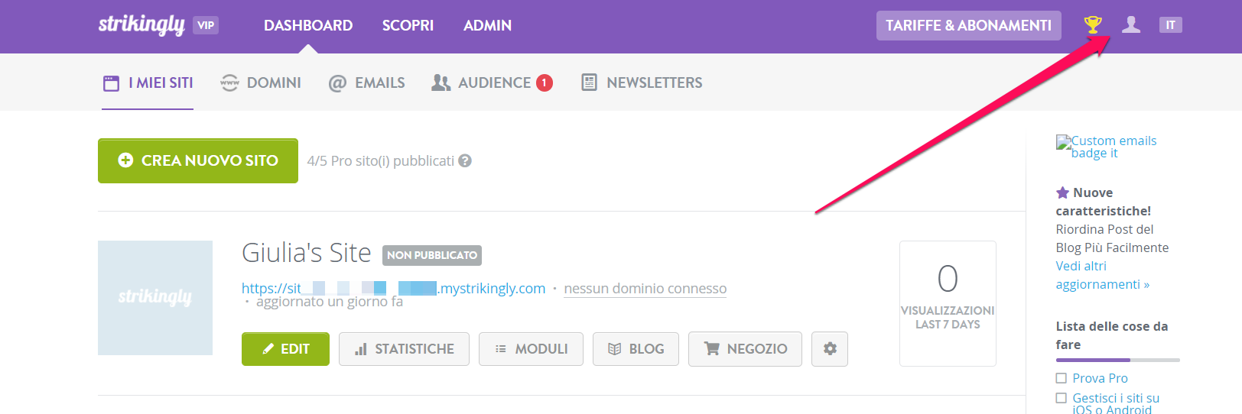Click nessun dominio connesso link
The height and width of the screenshot is (414, 1242).
coord(645,288)
